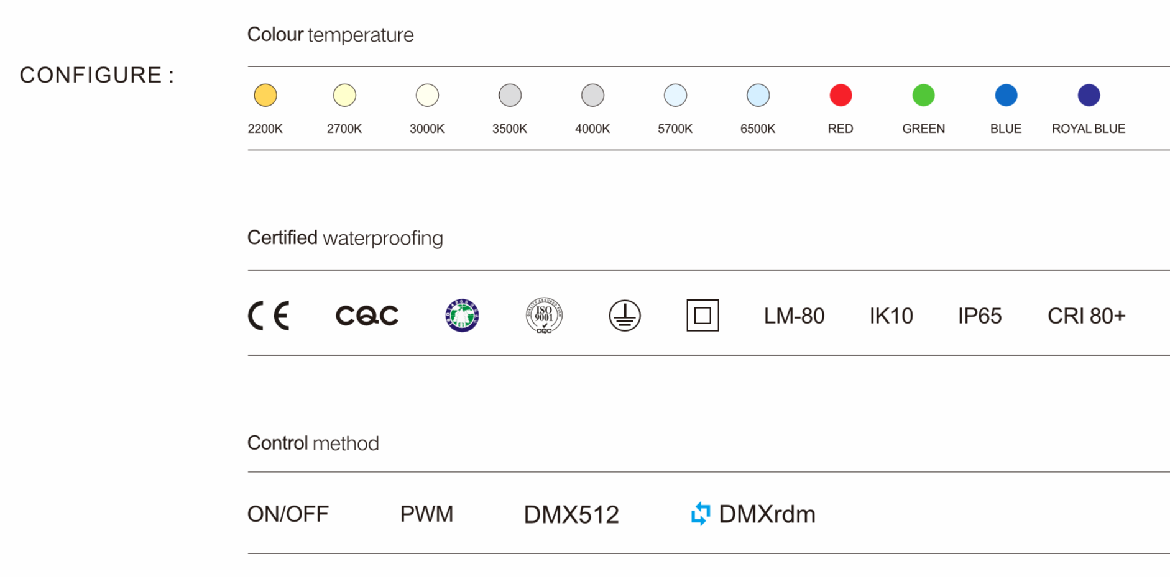Click the ISO 9001 seal icon
This screenshot has height=577, width=1170.
tap(544, 316)
